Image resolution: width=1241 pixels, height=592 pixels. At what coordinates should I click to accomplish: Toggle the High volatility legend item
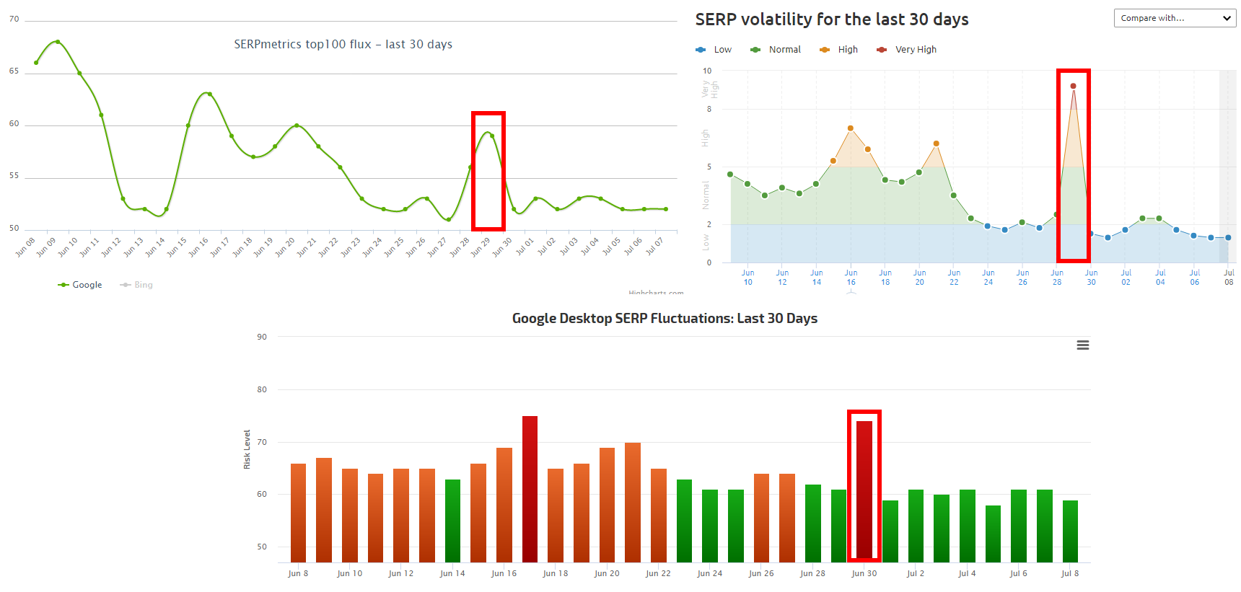839,50
